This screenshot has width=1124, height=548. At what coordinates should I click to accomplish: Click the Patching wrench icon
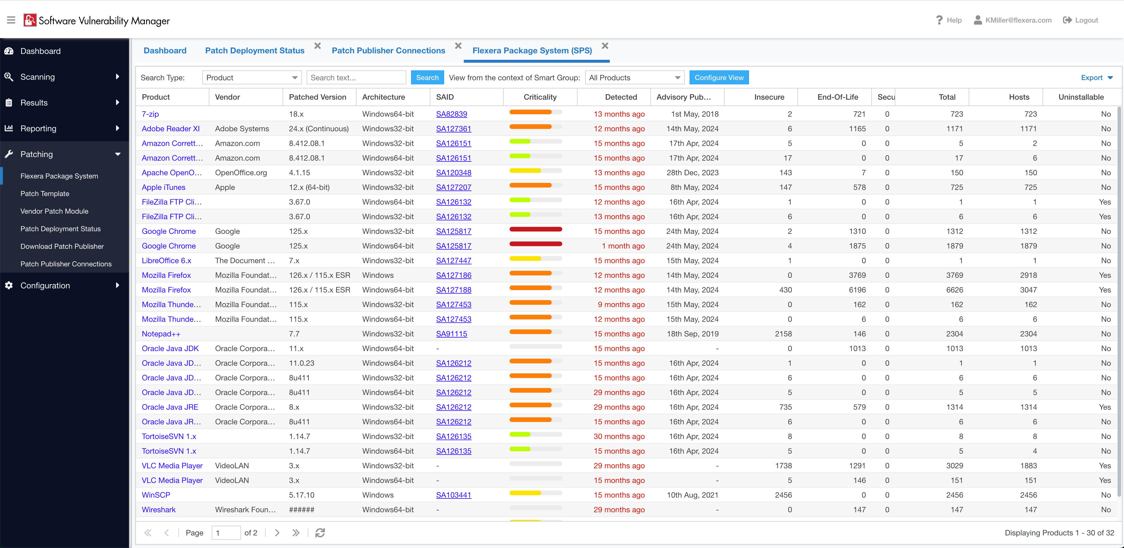9,154
